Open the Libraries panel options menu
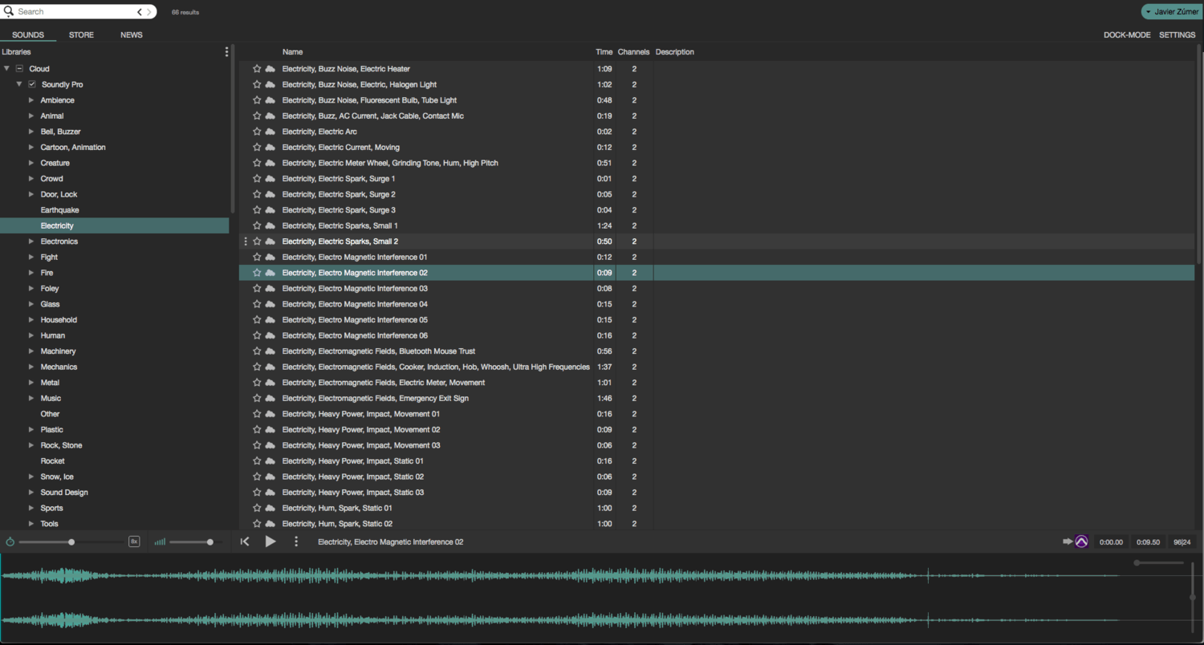Viewport: 1204px width, 645px height. [226, 51]
